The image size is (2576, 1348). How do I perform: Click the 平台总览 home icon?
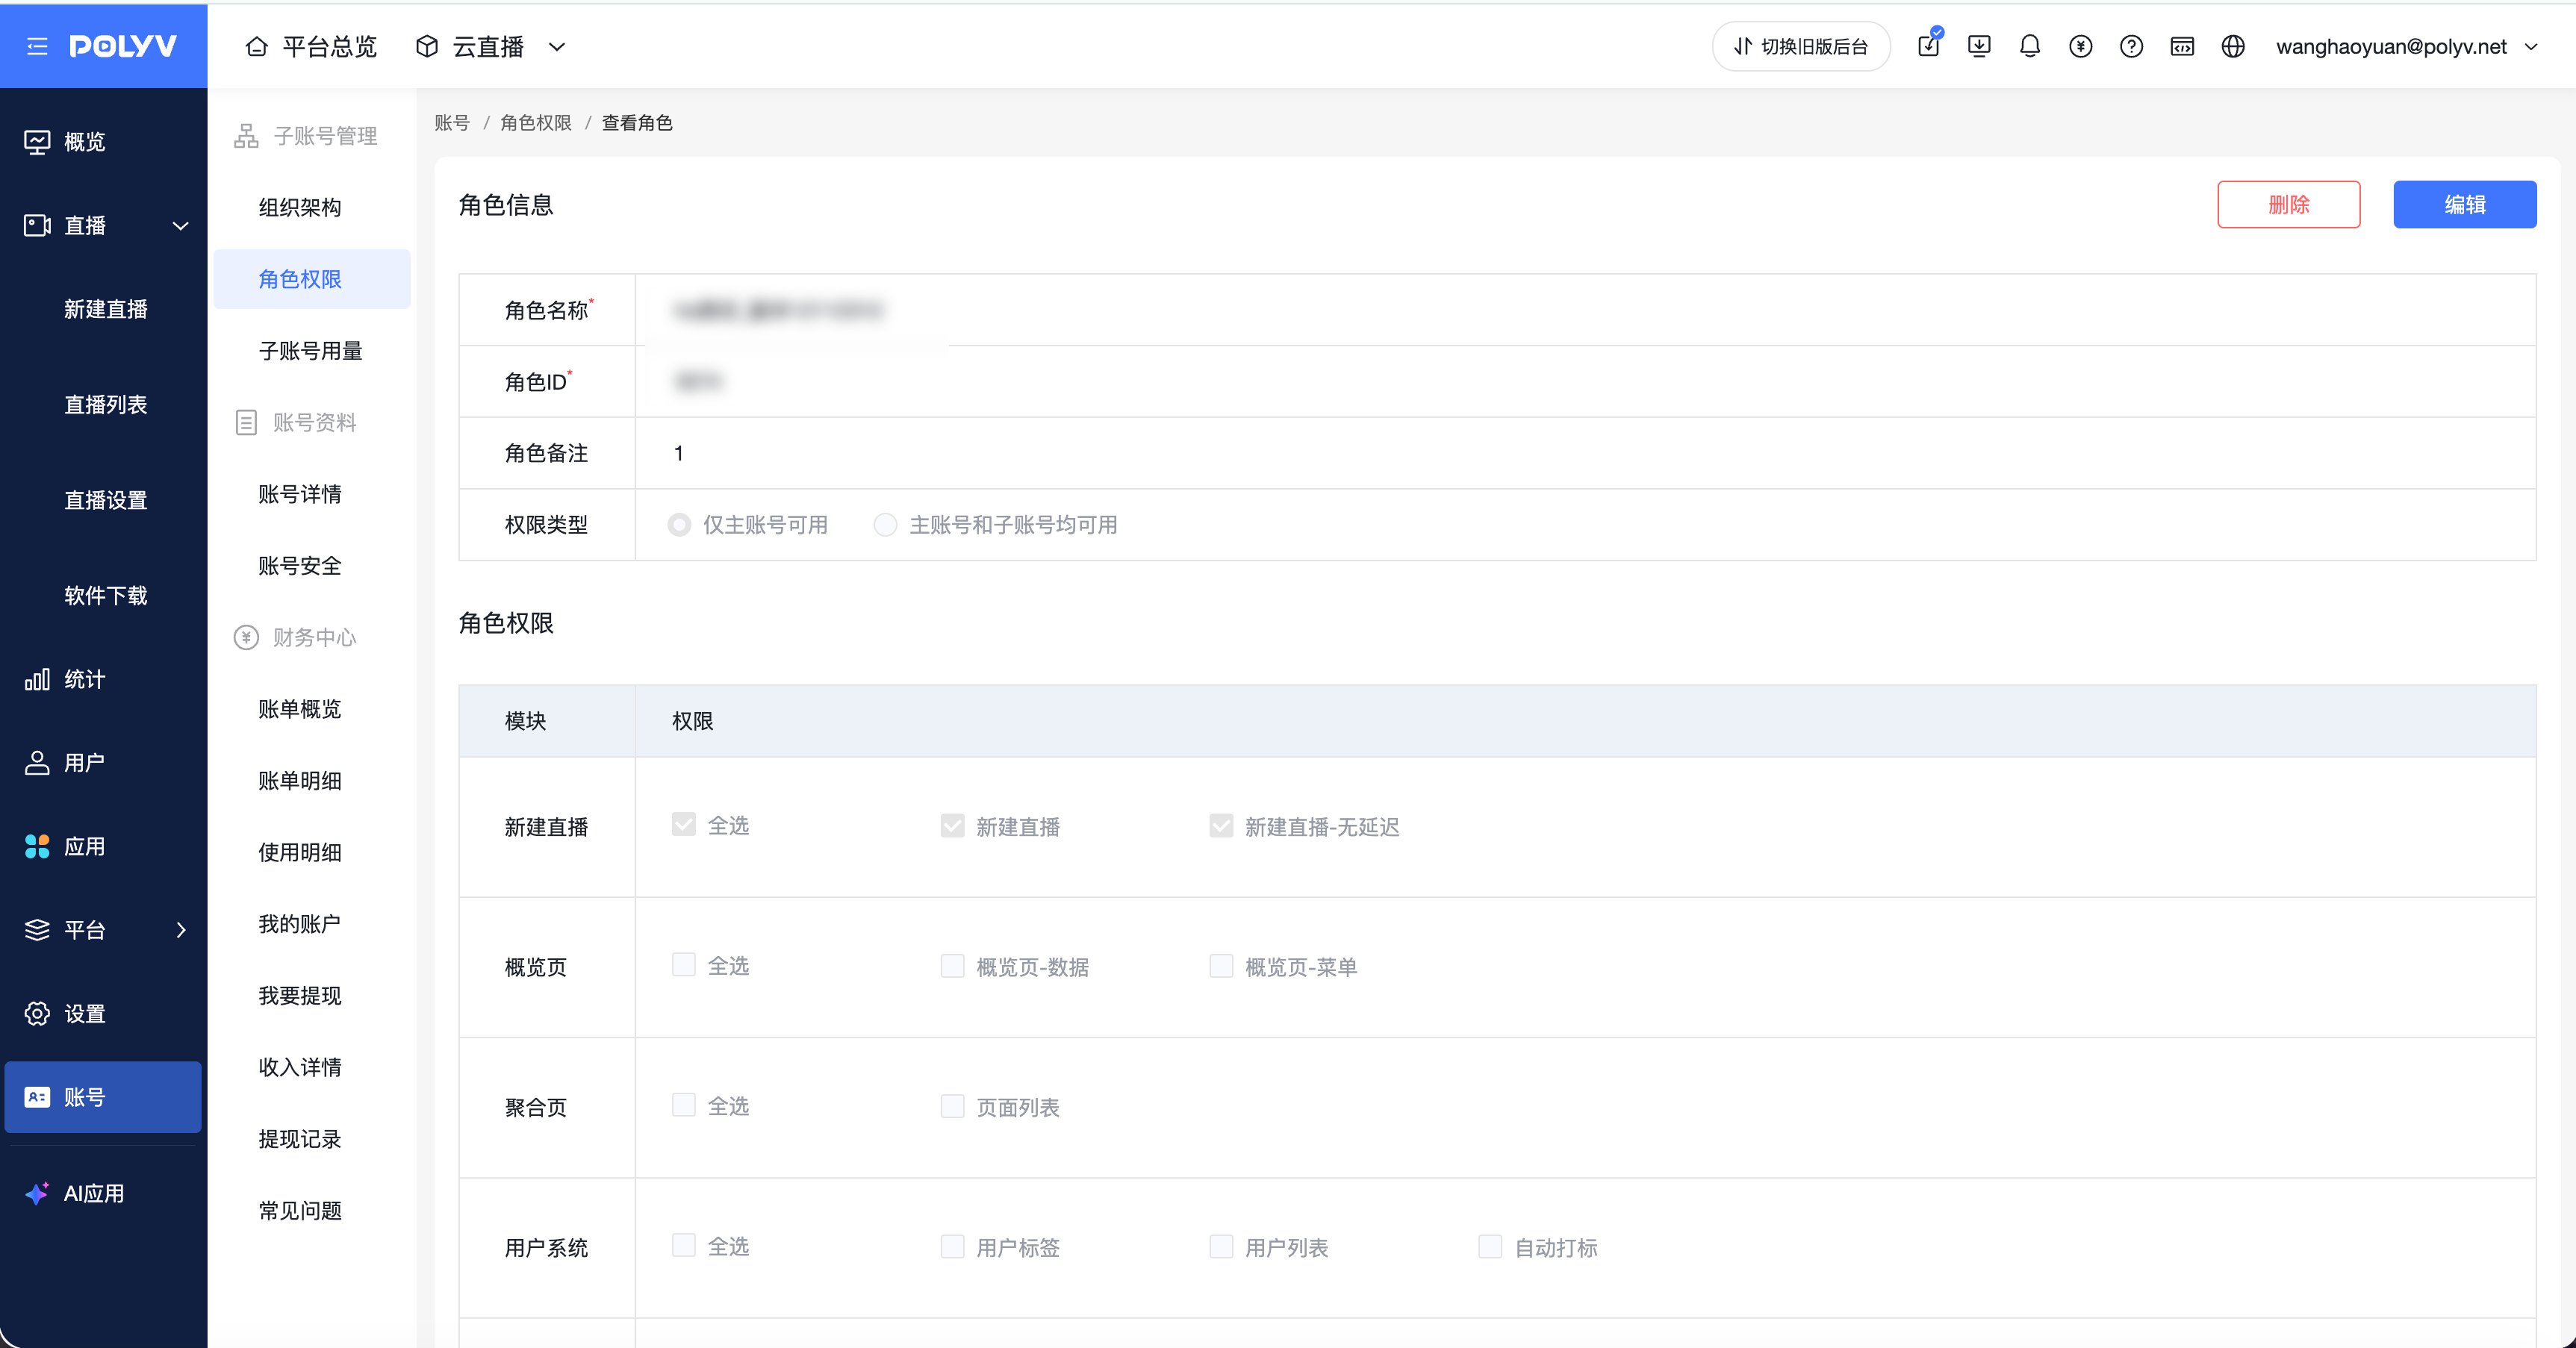click(257, 46)
